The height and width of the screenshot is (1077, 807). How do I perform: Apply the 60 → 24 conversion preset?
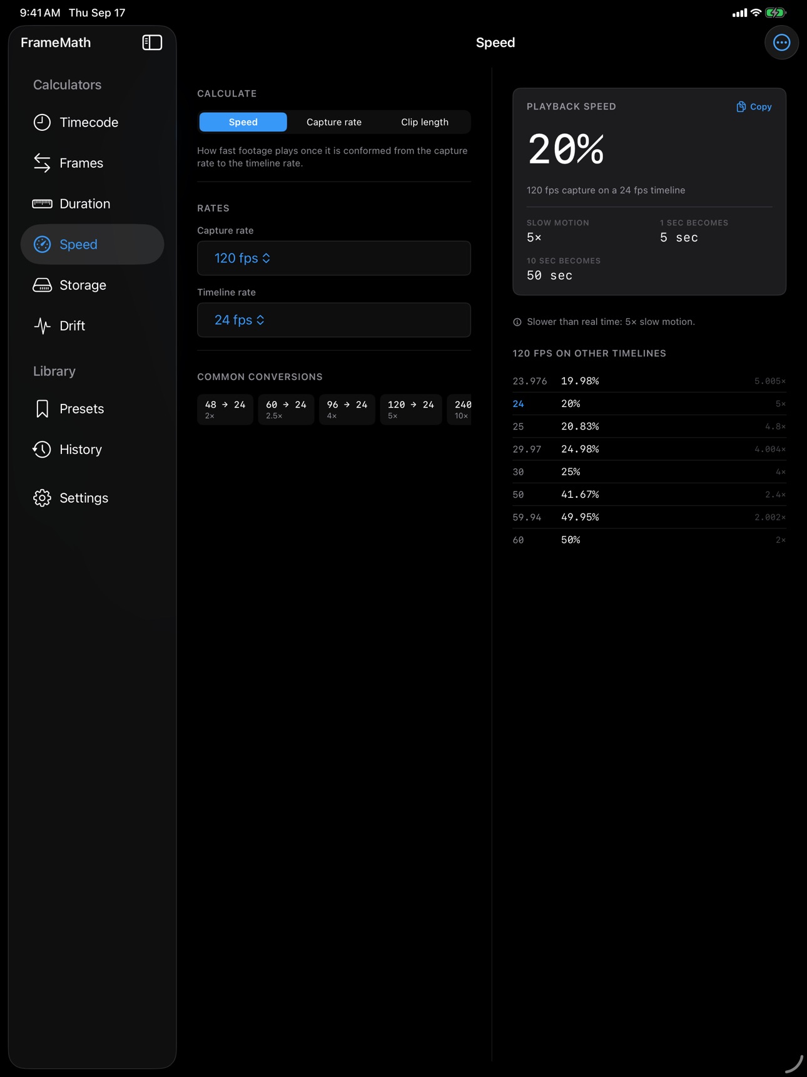[x=286, y=410]
